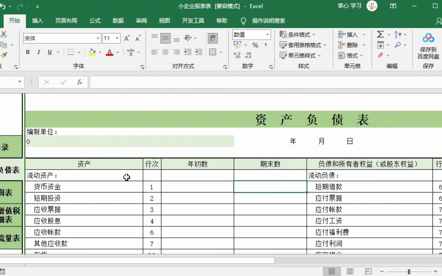
Task: Toggle italic formatting
Action: [x=39, y=52]
